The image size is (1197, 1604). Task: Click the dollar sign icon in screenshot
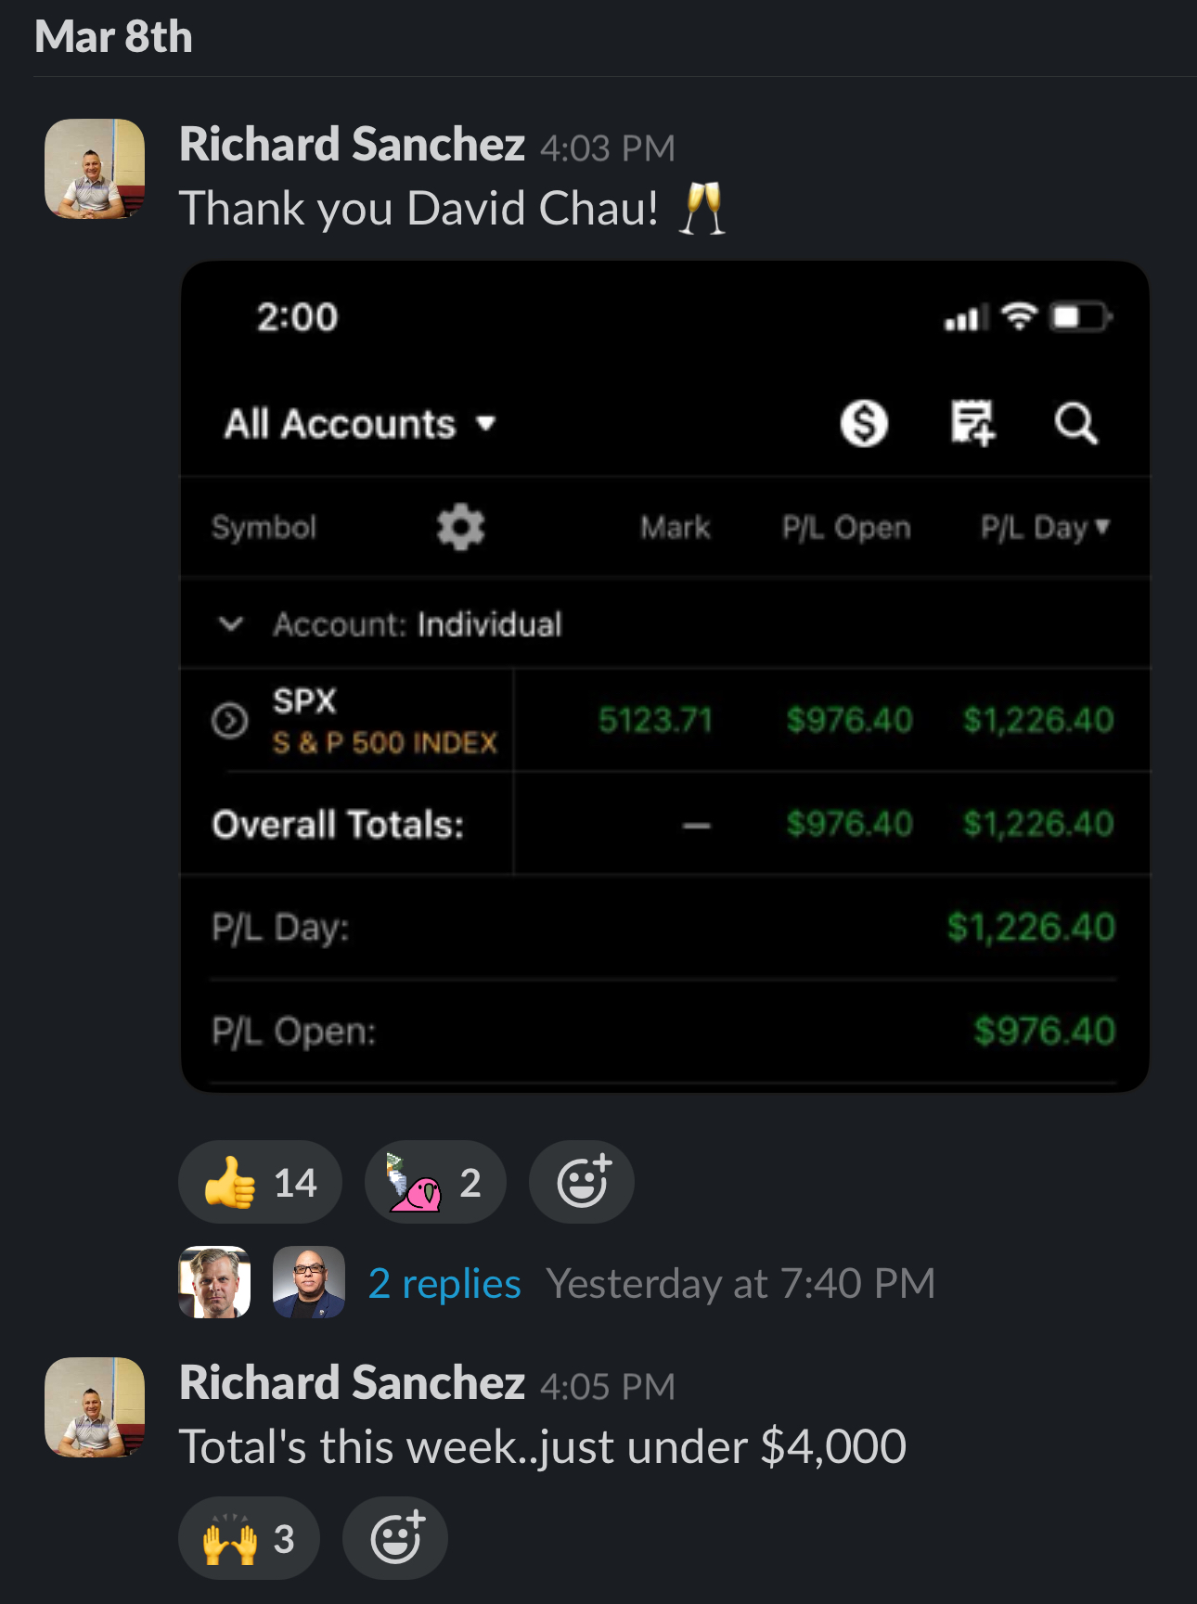(864, 424)
